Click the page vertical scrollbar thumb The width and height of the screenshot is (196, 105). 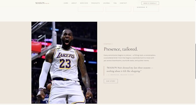(195, 61)
